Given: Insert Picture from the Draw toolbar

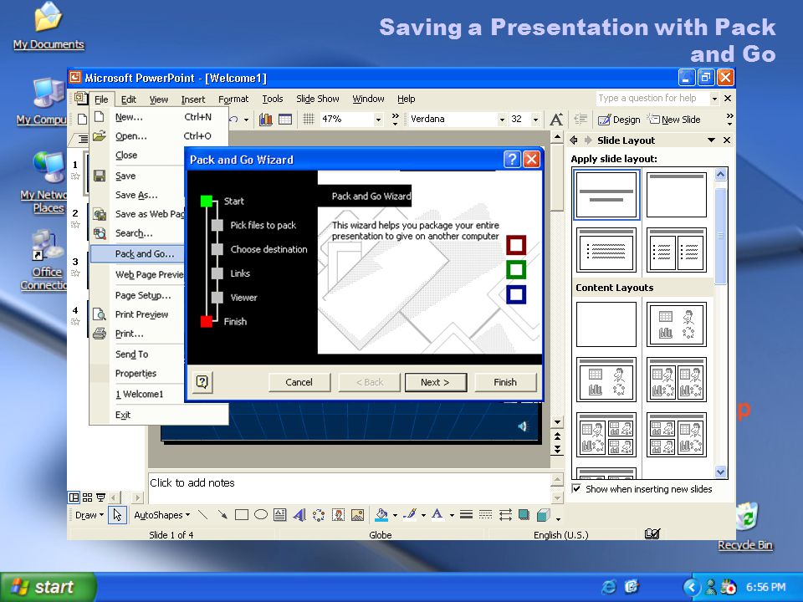Looking at the screenshot, I should 357,514.
